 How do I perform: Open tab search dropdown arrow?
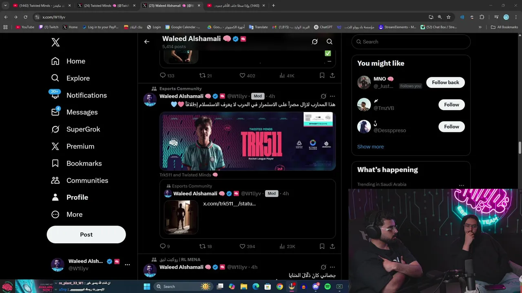click(x=5, y=6)
